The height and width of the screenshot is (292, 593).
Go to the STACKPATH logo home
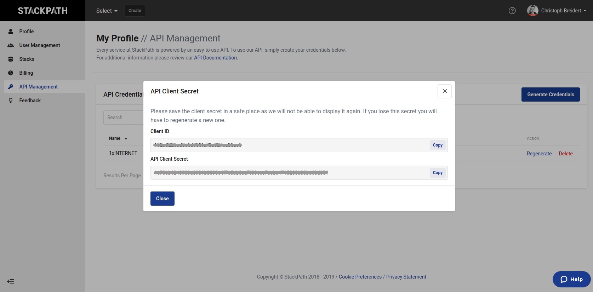pyautogui.click(x=42, y=11)
